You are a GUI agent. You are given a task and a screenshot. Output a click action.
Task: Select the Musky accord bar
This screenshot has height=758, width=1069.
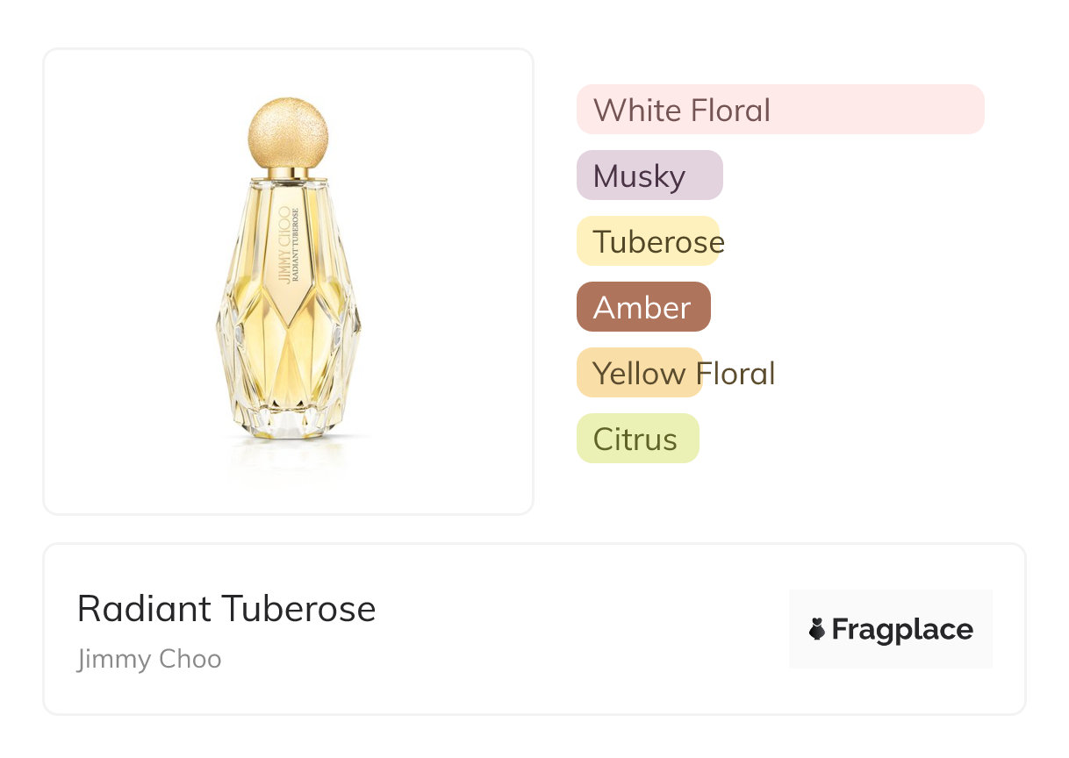coord(649,175)
